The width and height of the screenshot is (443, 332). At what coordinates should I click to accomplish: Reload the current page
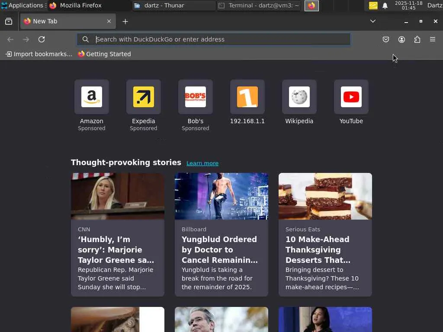(x=42, y=39)
